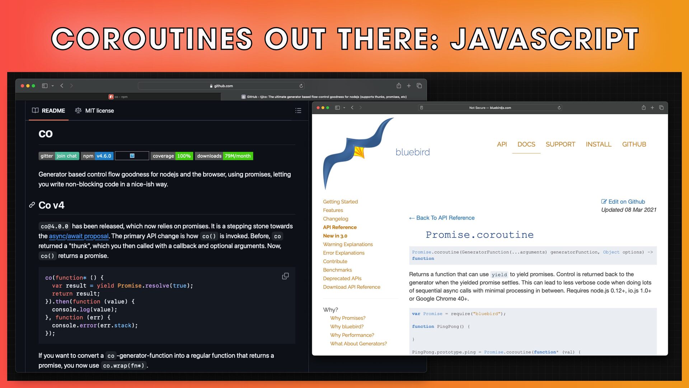Screen dimensions: 689x388
Task: Click the Co v4 heading anchor link icon
Action: (x=32, y=205)
